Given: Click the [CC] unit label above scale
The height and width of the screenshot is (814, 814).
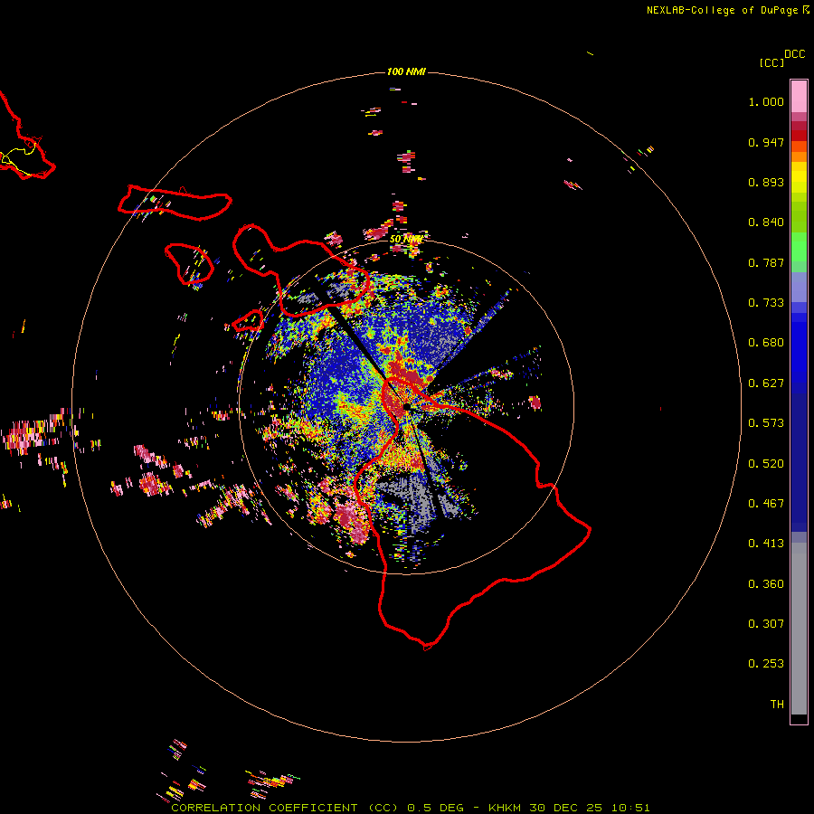Looking at the screenshot, I should [x=771, y=63].
